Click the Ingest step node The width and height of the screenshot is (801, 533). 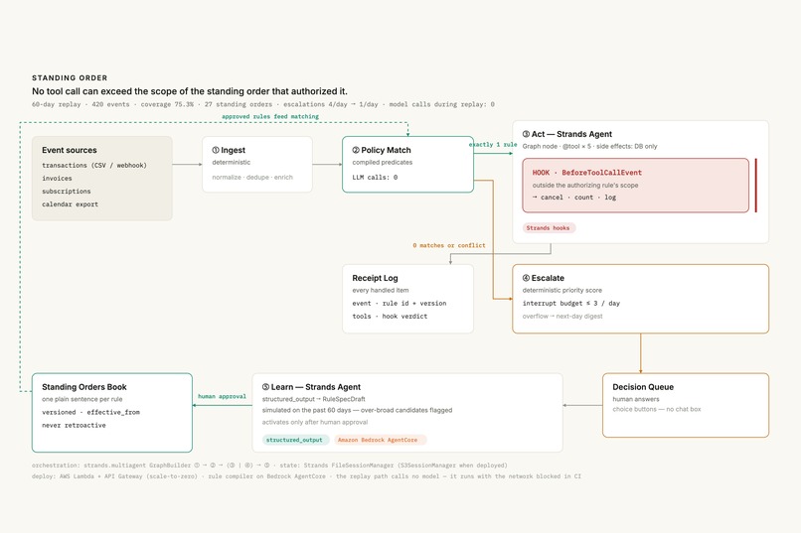[257, 164]
